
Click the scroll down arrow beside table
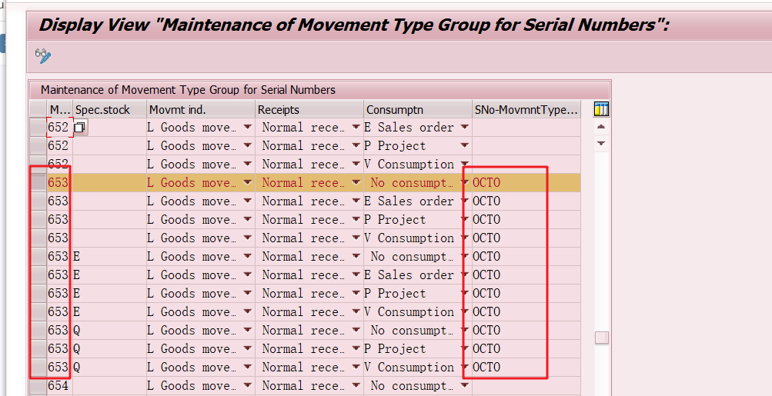(601, 144)
